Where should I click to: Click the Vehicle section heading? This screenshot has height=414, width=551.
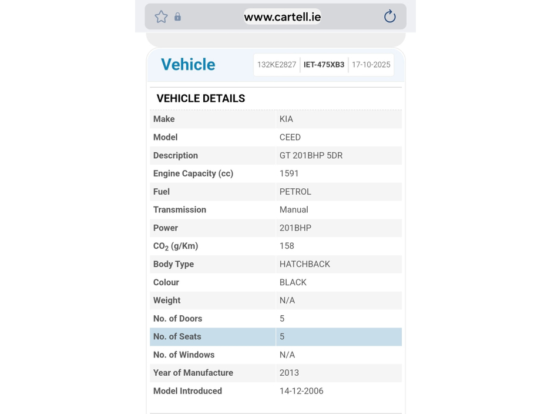188,65
